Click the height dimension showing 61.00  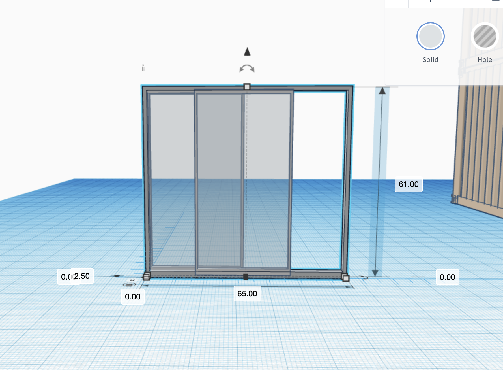click(408, 184)
